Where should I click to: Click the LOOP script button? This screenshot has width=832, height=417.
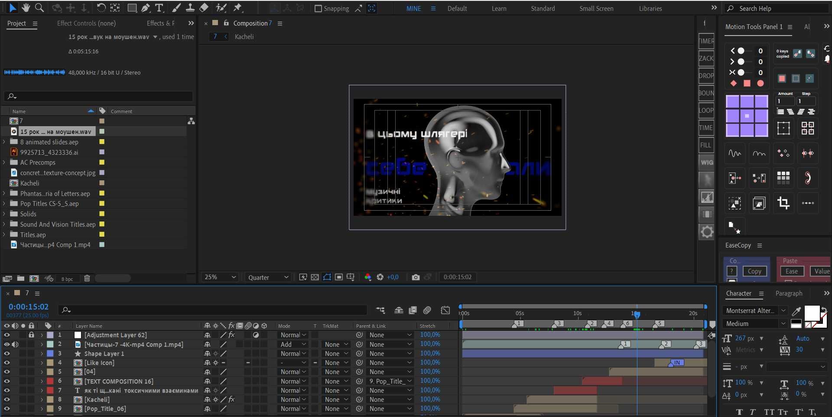[x=706, y=110]
